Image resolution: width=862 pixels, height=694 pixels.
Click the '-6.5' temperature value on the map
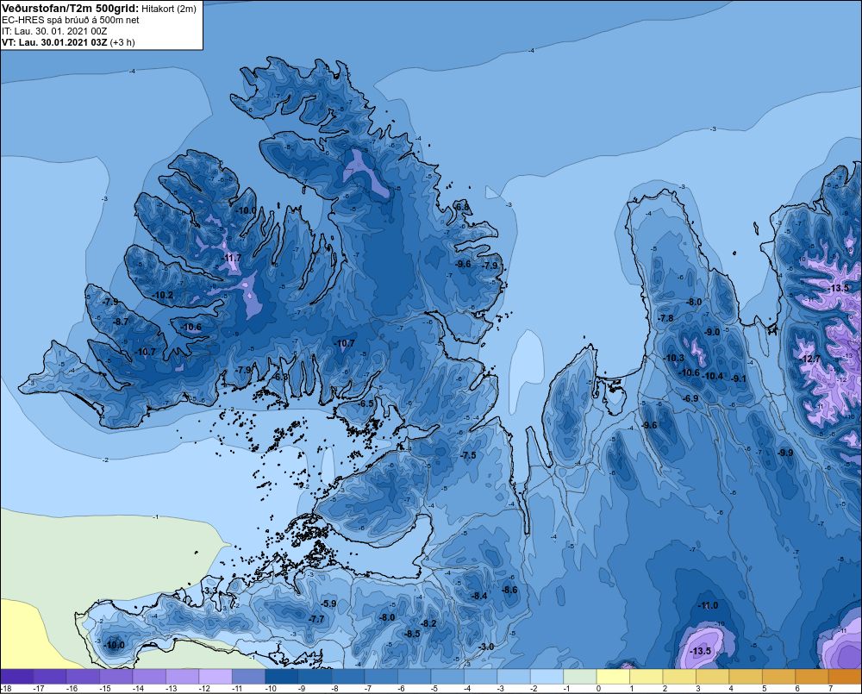point(365,403)
